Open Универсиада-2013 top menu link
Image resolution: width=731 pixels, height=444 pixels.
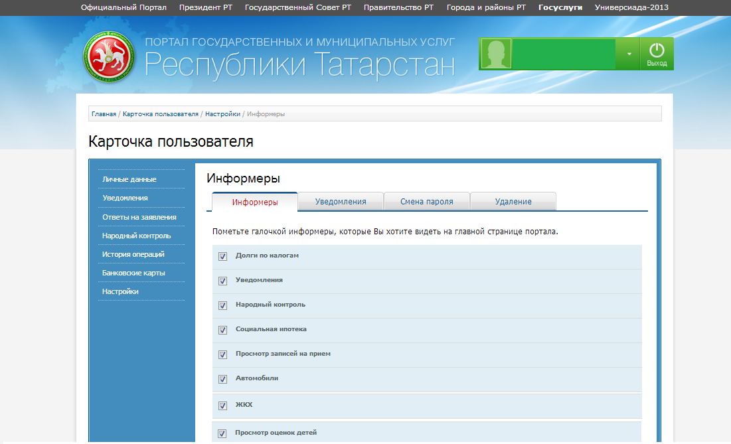coord(631,7)
